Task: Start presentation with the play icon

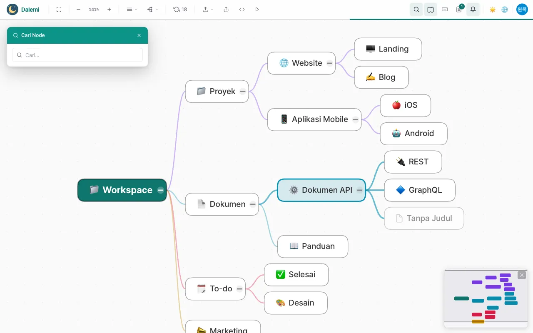Action: pyautogui.click(x=257, y=9)
